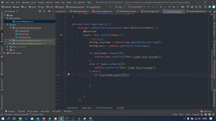Collapse the manifests folder
The image size is (216, 121).
(7, 18)
